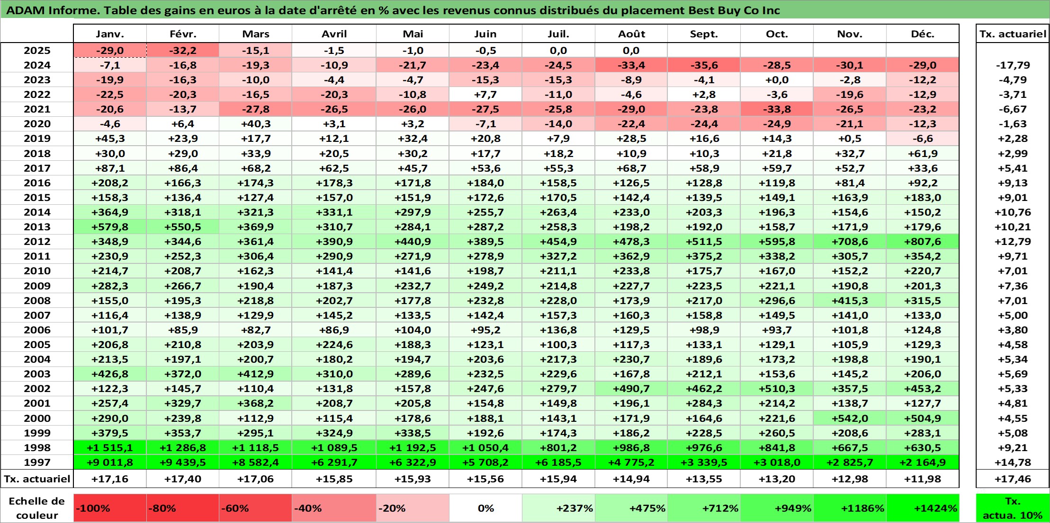The width and height of the screenshot is (1050, 523).
Task: Select cell +807,6 for December 2012
Action: [x=923, y=242]
